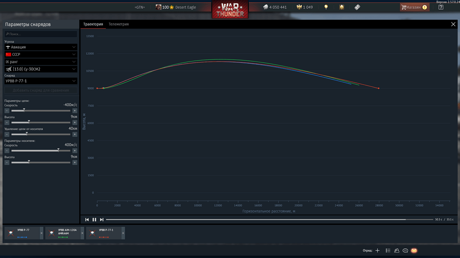Open the СССР country dropdown
460x258 pixels.
coord(41,54)
